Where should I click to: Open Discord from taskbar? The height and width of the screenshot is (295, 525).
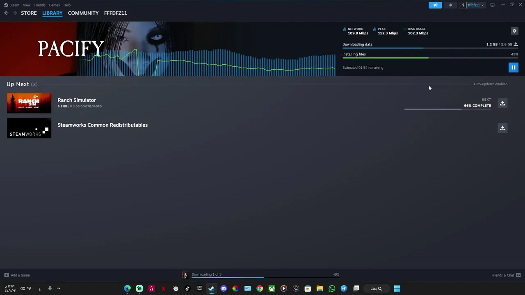(x=224, y=288)
